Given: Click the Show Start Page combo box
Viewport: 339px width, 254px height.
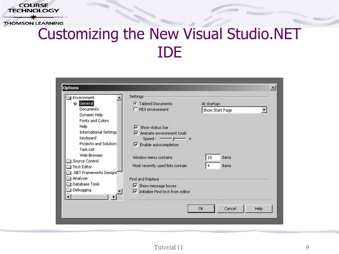Looking at the screenshot, I should (234, 110).
